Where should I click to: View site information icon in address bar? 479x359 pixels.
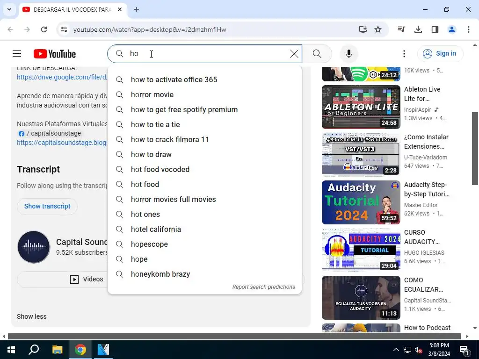click(64, 29)
